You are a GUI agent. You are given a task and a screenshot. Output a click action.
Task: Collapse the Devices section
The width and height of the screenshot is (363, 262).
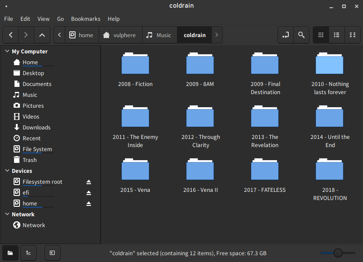click(x=7, y=171)
